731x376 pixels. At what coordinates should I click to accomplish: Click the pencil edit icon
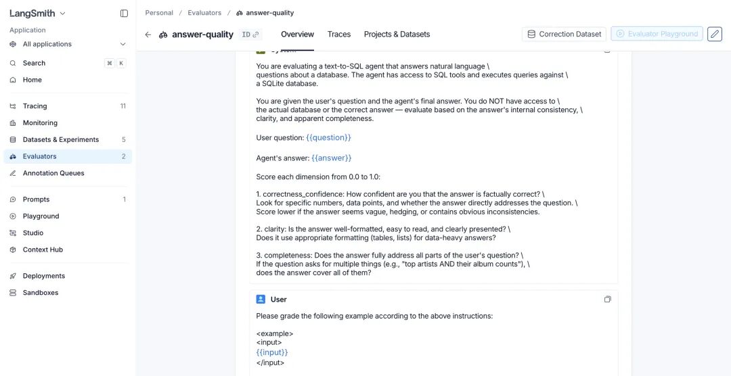714,34
